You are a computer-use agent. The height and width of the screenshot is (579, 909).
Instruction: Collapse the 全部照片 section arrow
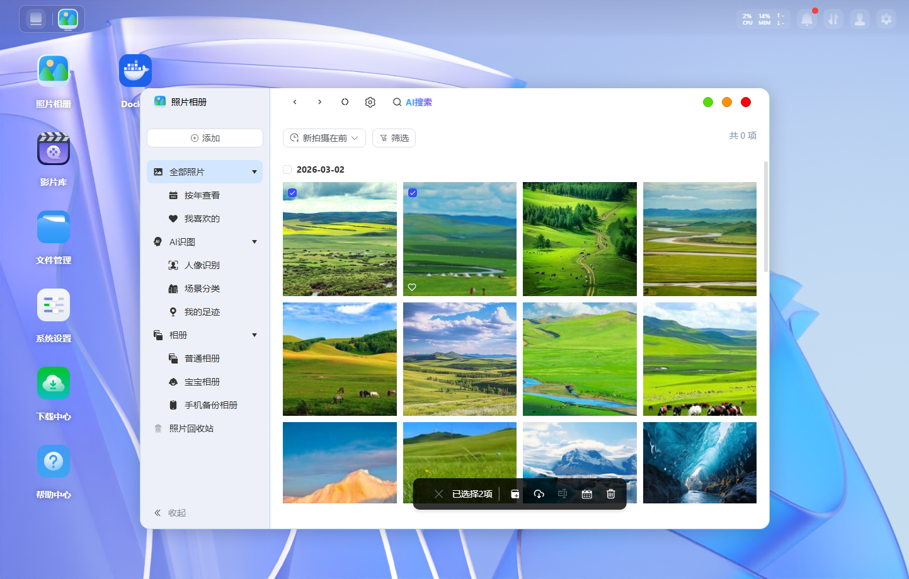click(254, 172)
